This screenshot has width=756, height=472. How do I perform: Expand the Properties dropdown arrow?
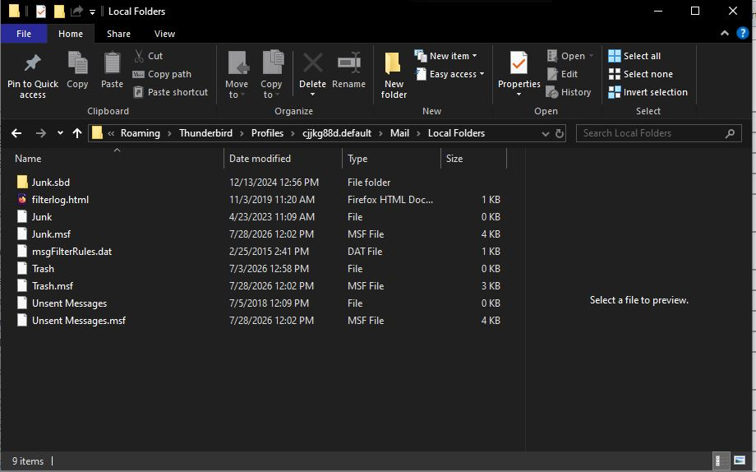coord(519,95)
